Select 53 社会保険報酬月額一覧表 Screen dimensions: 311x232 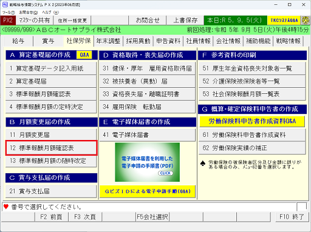click(251, 94)
